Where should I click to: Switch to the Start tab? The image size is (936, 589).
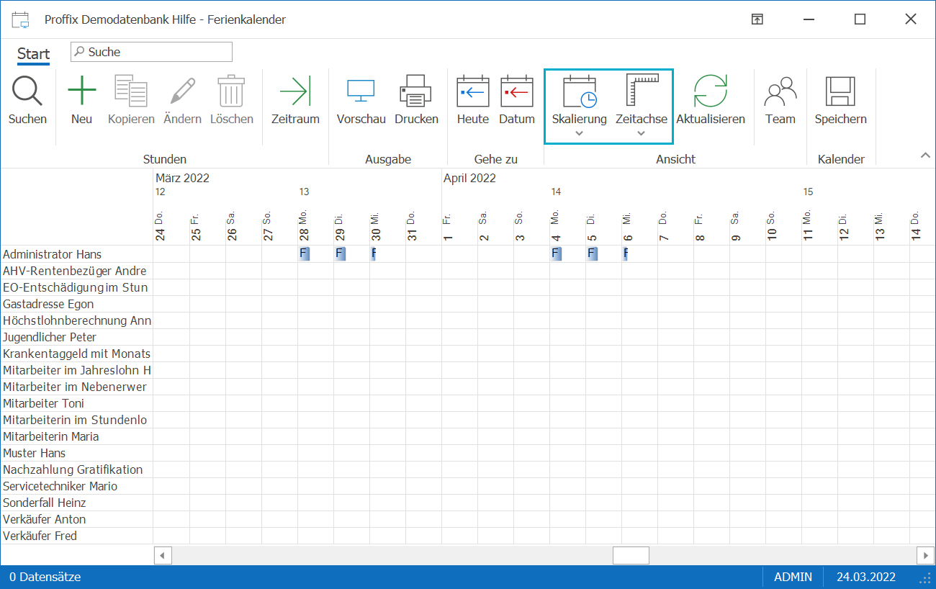coord(34,54)
